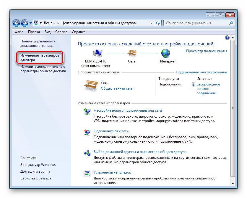Click the control panel icon in address bar
The width and height of the screenshot is (247, 198).
coord(36,23)
